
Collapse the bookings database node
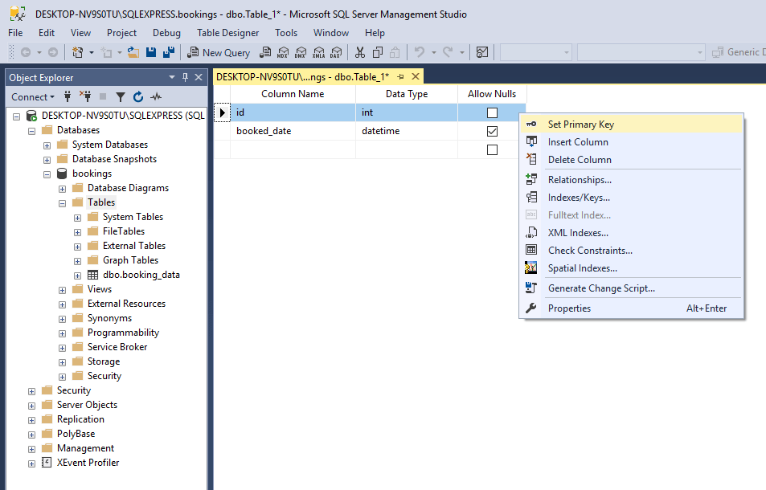tap(47, 174)
